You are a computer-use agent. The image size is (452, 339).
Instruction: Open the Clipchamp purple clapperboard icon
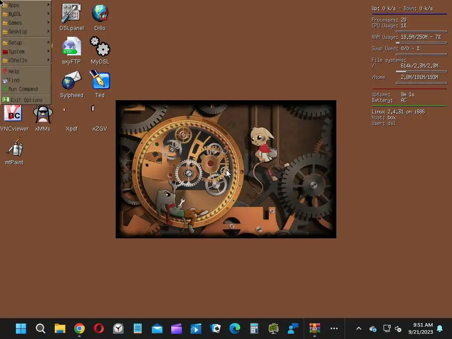pos(177,328)
